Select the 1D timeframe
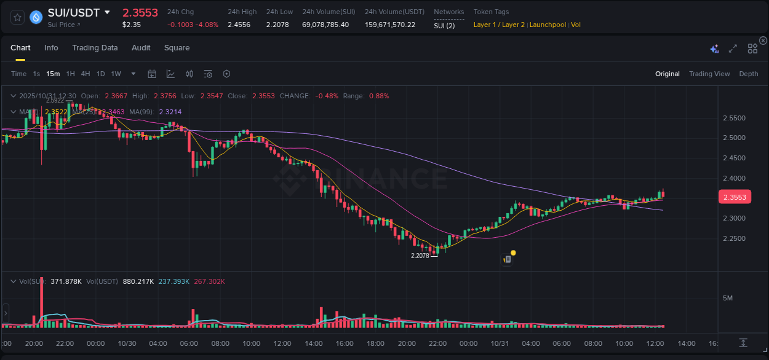Screen dimensions: 769x360 tap(100, 73)
